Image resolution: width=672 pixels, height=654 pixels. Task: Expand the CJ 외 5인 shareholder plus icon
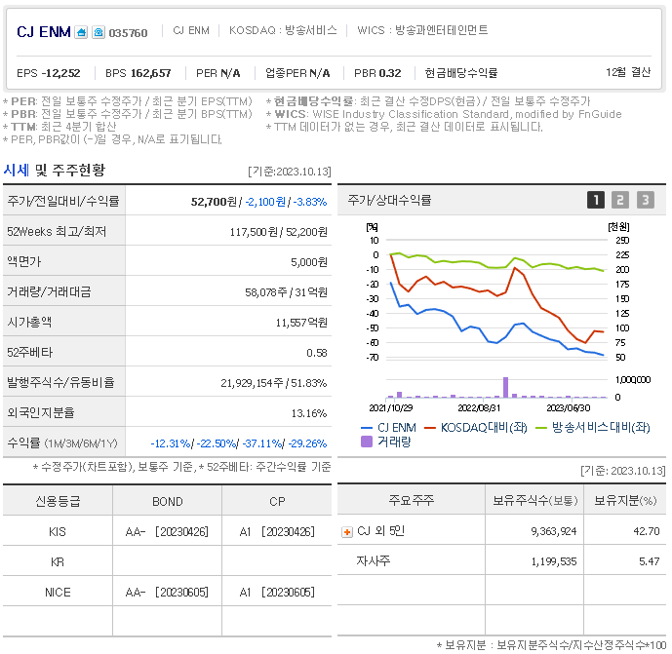(x=346, y=532)
